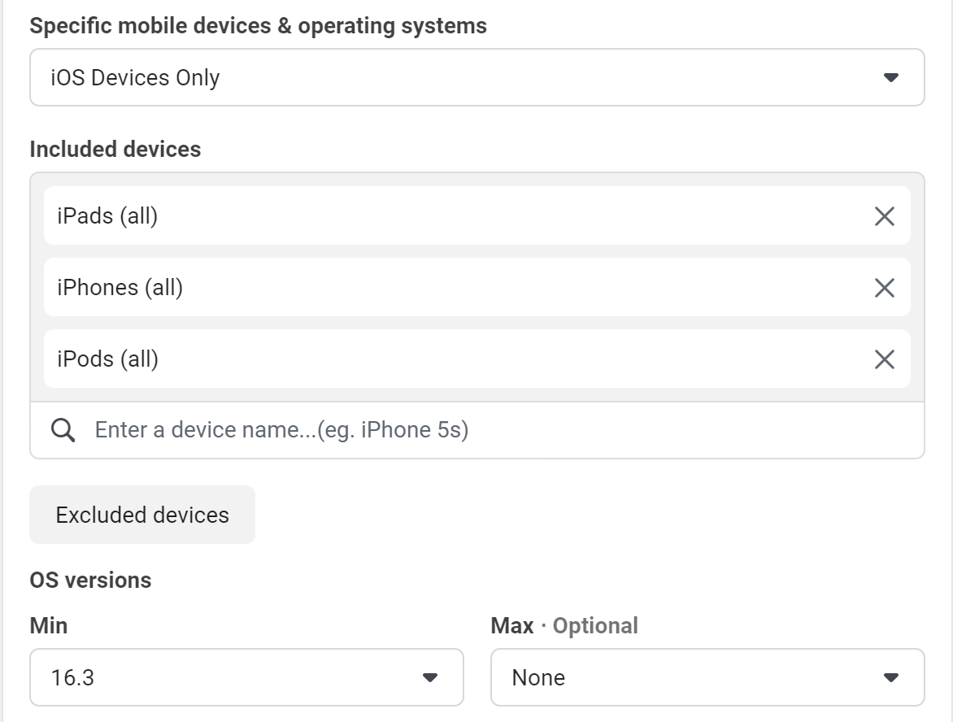
Task: Click the iOS Devices Only dropdown arrow
Action: click(x=892, y=76)
